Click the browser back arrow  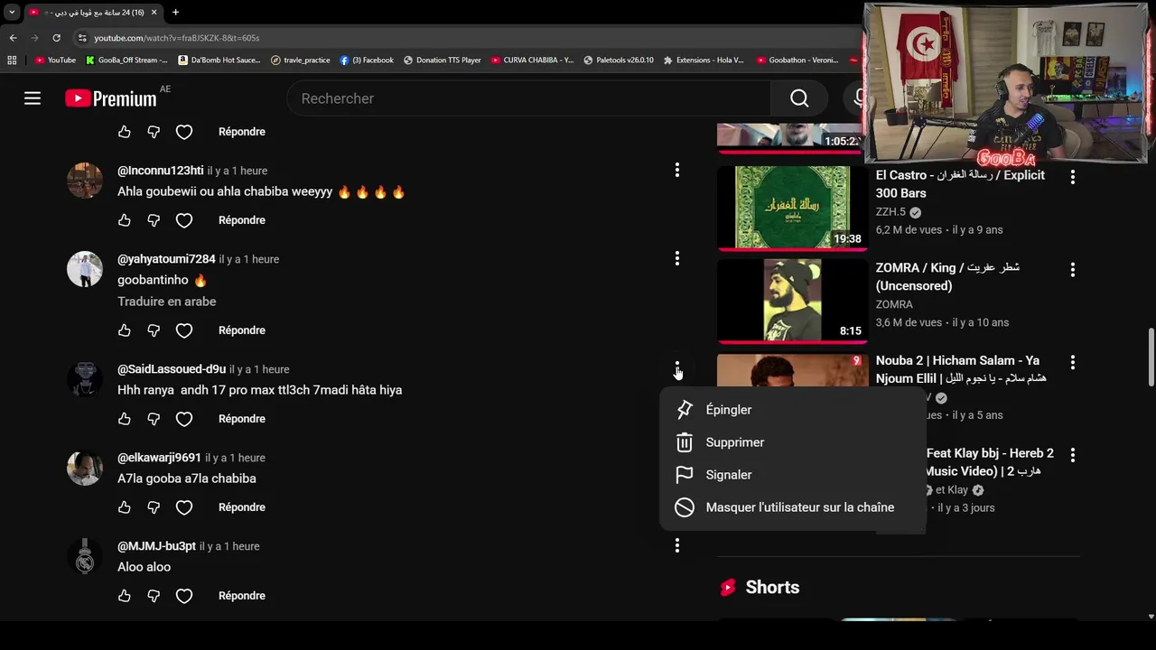pos(13,38)
